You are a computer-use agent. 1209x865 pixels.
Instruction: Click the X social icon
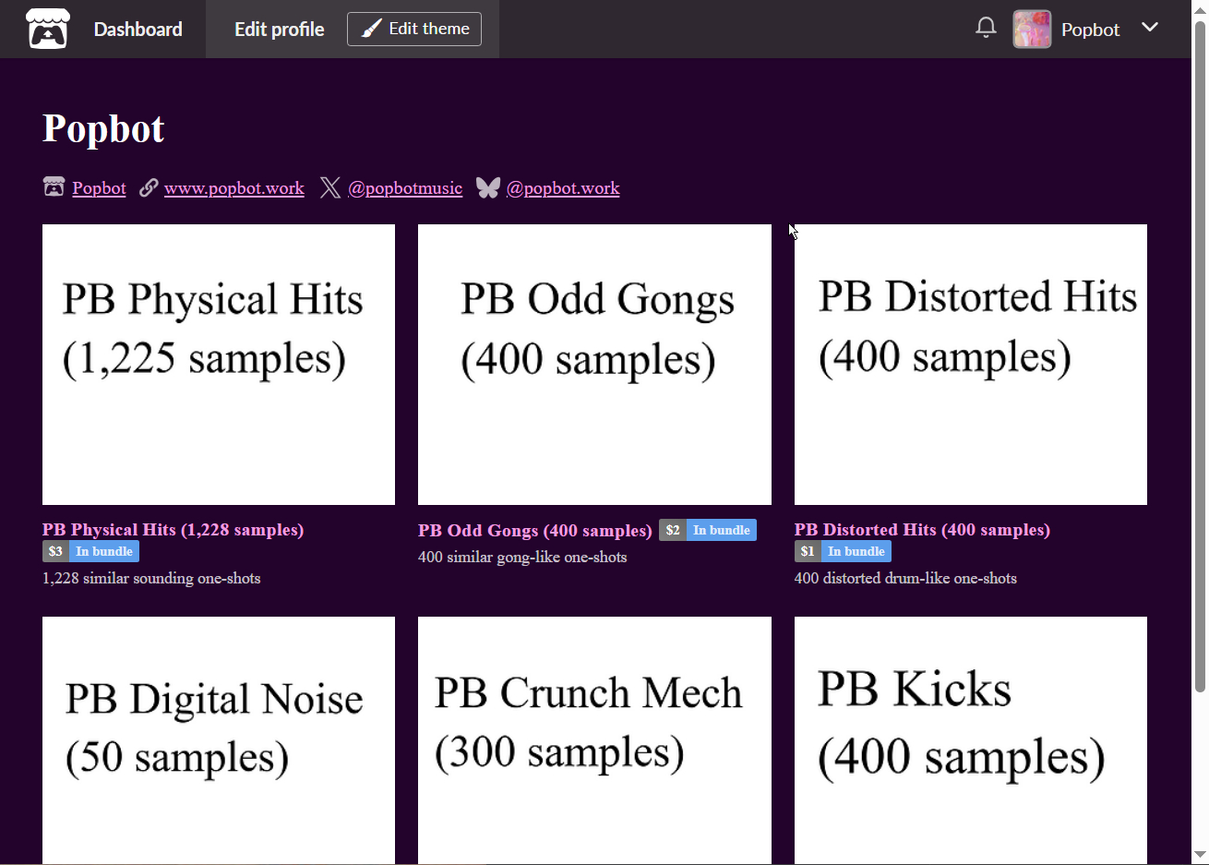(x=329, y=187)
